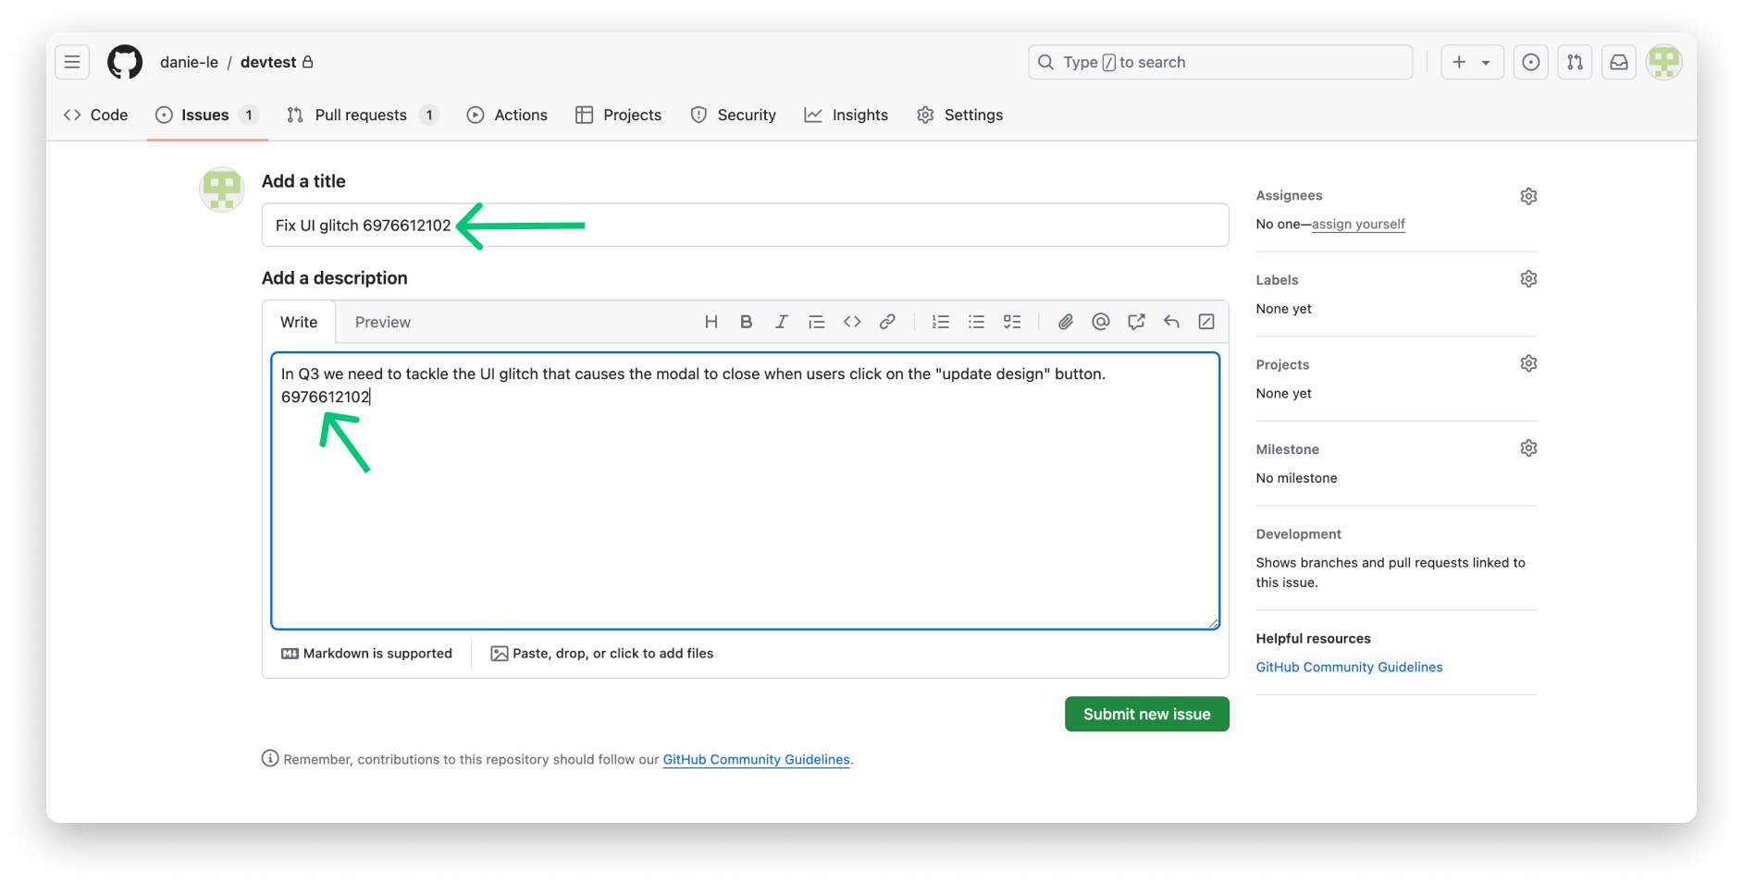
Task: Insert a heading via the toolbar
Action: [x=711, y=321]
